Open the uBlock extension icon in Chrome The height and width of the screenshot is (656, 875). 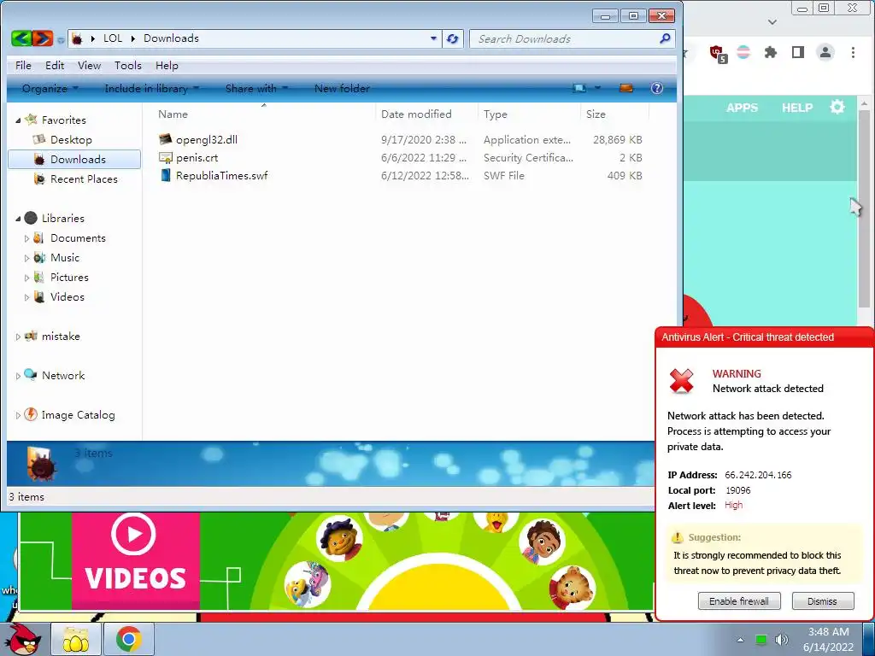pyautogui.click(x=718, y=54)
